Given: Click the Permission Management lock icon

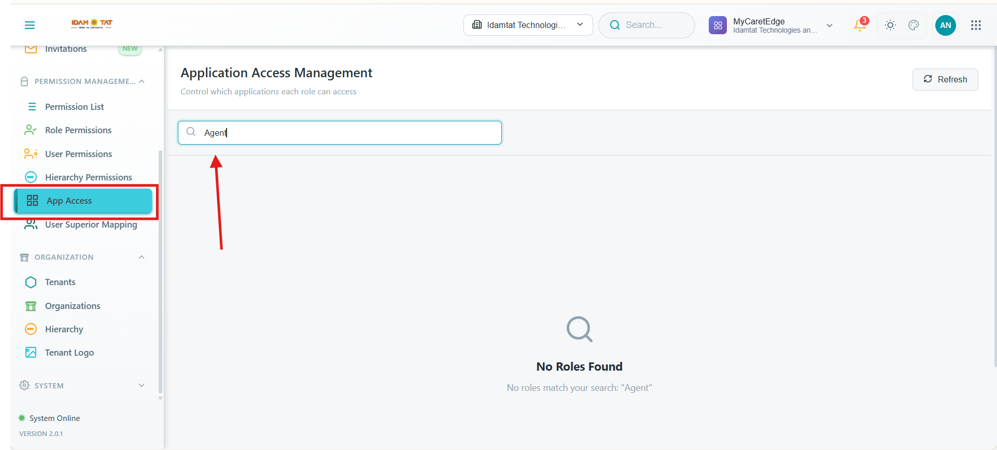Looking at the screenshot, I should click(x=24, y=81).
